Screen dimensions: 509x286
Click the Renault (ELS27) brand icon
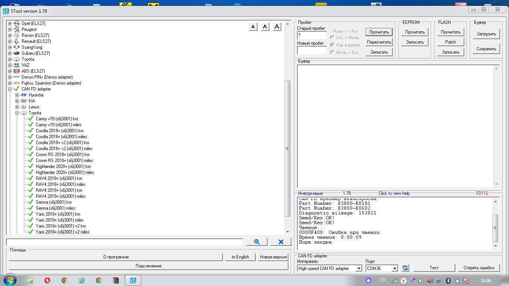(16, 41)
